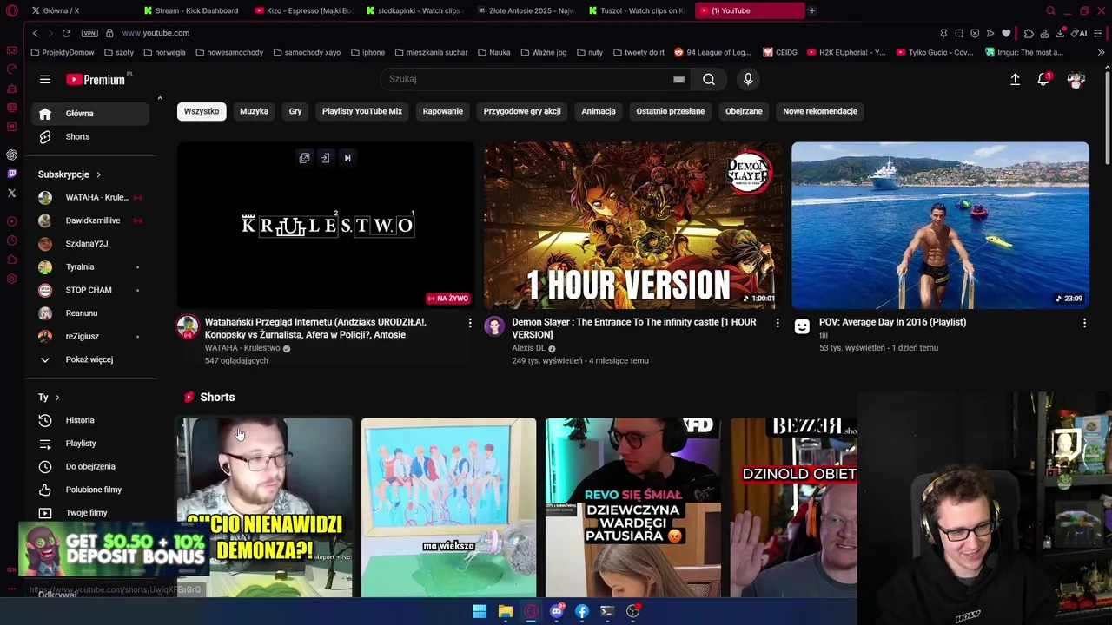The image size is (1112, 625).
Task: Expand the Subskrypcje section arrow
Action: [x=98, y=174]
